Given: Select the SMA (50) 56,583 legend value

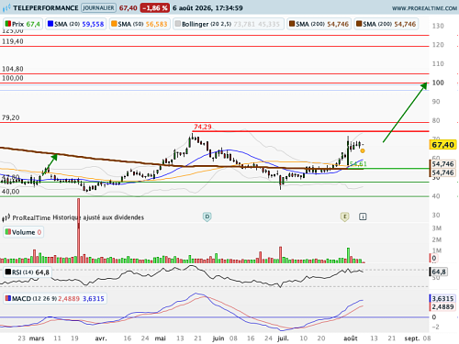Looking at the screenshot, I should coord(156,24).
